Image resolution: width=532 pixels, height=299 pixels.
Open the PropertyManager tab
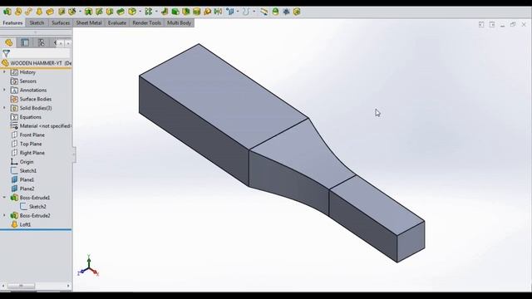click(x=25, y=42)
